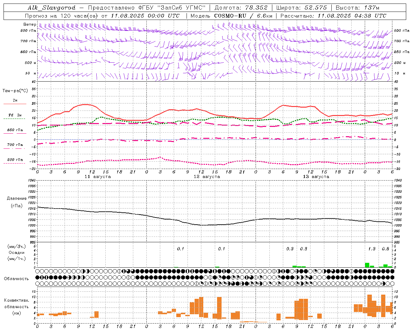This screenshot has width=411, height=329.
Task: Select the elevation text Высота: 137м
Action: tap(357, 8)
